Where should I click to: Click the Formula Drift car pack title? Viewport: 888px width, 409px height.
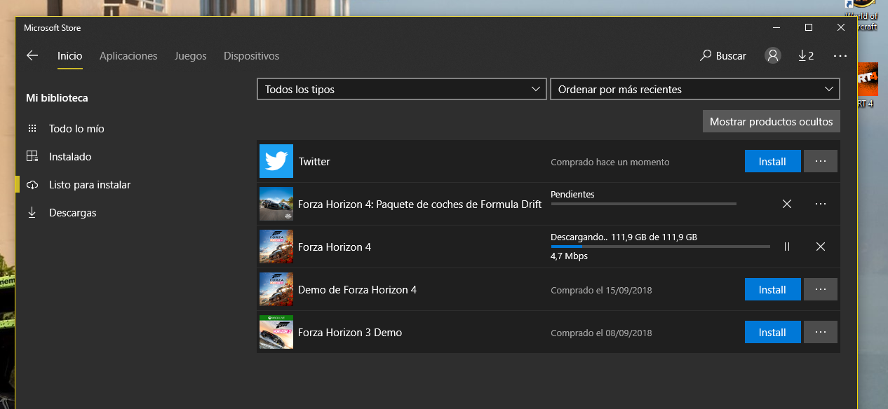pyautogui.click(x=420, y=204)
